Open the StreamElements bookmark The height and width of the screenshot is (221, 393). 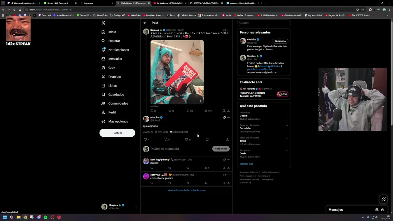pos(63,15)
